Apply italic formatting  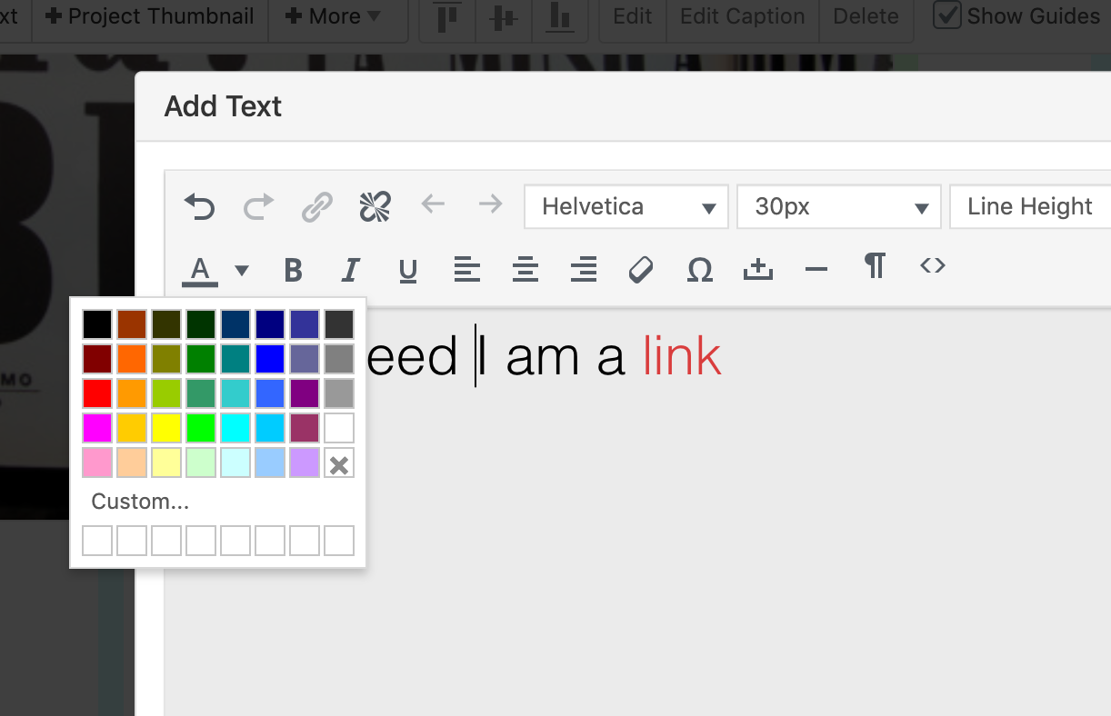point(350,269)
